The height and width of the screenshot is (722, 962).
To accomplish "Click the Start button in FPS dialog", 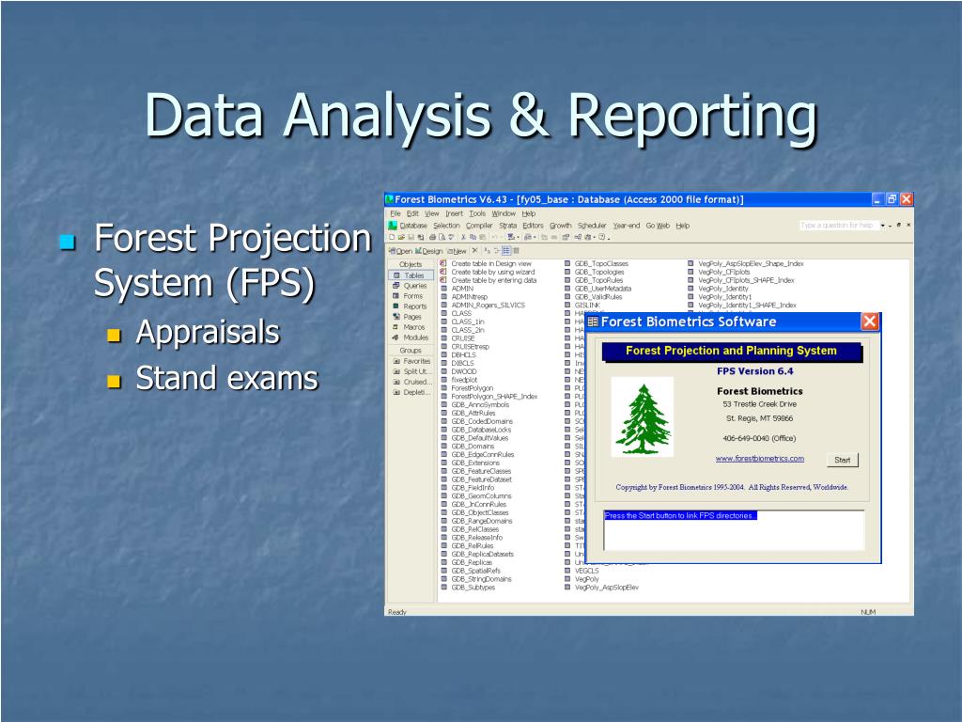I will click(843, 460).
